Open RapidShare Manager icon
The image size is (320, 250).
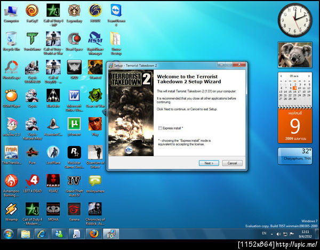click(x=95, y=43)
